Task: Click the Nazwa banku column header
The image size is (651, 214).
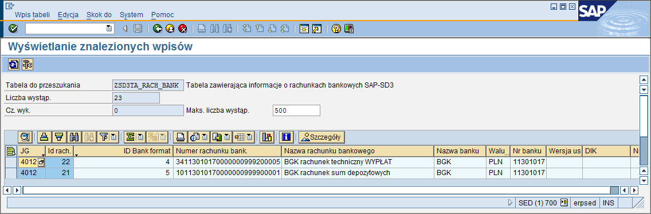Action: (460, 151)
